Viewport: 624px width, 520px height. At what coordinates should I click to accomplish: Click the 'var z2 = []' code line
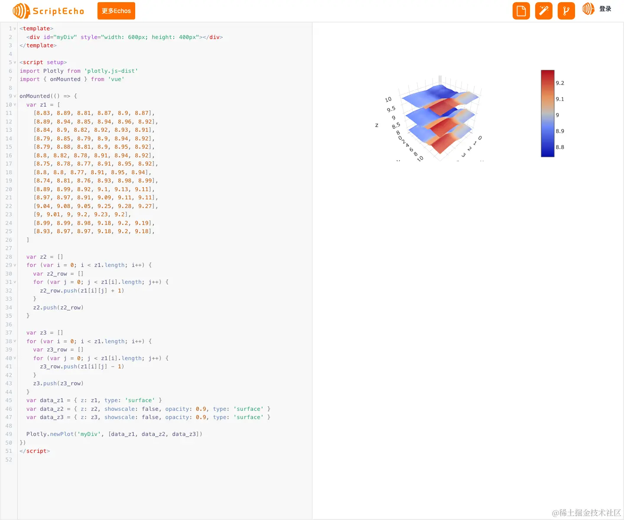[x=45, y=257]
